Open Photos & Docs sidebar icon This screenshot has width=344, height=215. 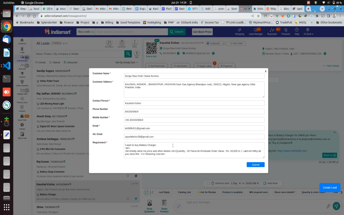pyautogui.click(x=22, y=100)
